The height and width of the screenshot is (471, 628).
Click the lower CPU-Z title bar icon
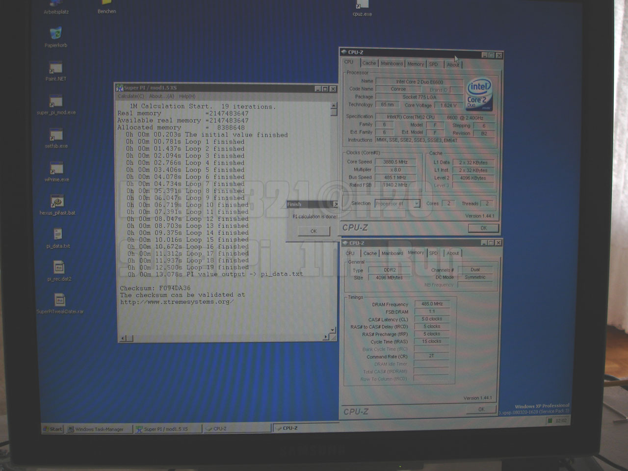344,243
